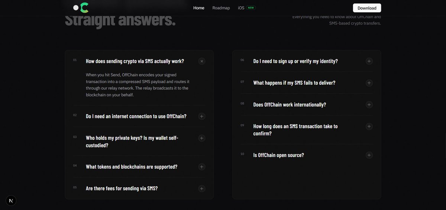Image resolution: width=446 pixels, height=210 pixels.
Task: Click question text 'How long does an SMS transaction take to confirm?'
Action: [295, 130]
